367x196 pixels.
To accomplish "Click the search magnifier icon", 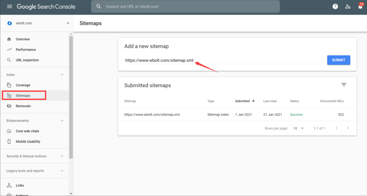I will pyautogui.click(x=99, y=6).
